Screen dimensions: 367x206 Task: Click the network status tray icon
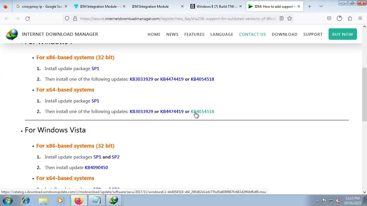click(x=331, y=201)
